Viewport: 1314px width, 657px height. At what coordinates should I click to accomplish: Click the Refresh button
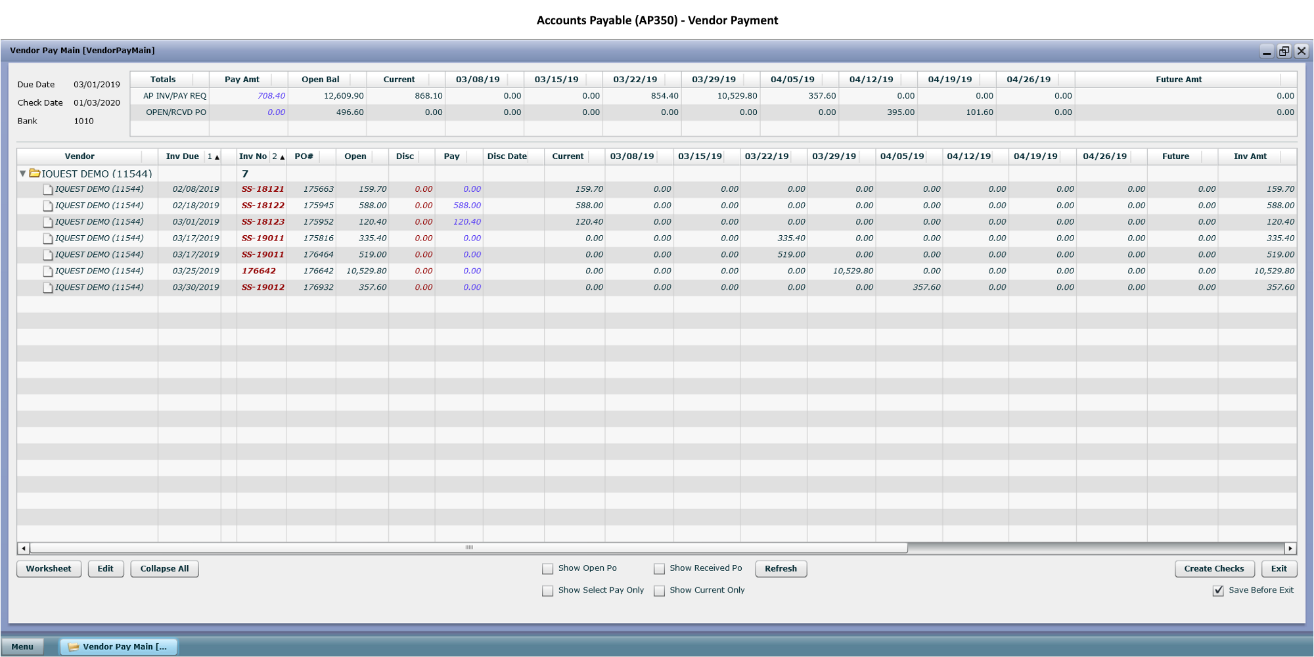(781, 568)
